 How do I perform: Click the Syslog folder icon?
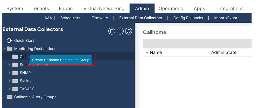click(15, 81)
